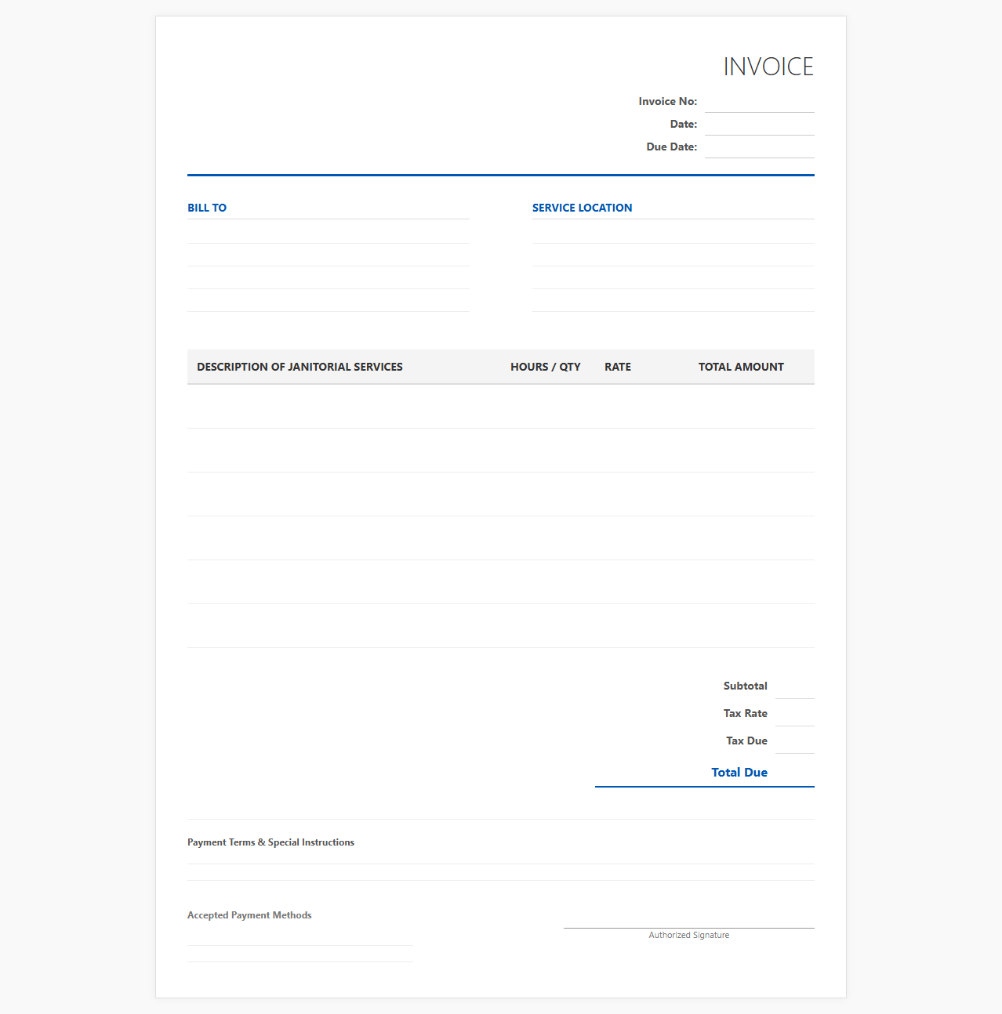Click the Tax Rate label

pyautogui.click(x=746, y=714)
